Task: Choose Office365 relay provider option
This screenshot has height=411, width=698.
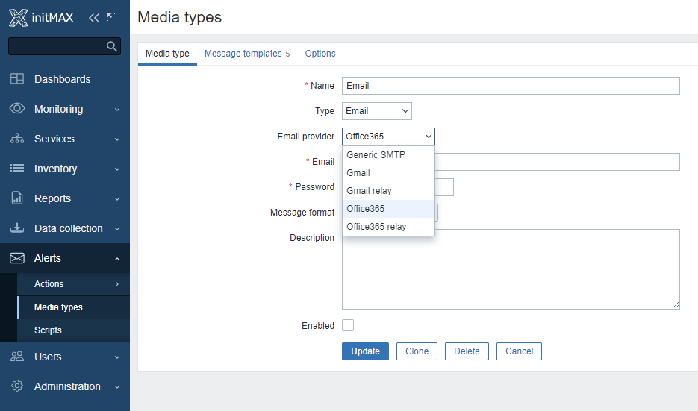Action: tap(388, 227)
